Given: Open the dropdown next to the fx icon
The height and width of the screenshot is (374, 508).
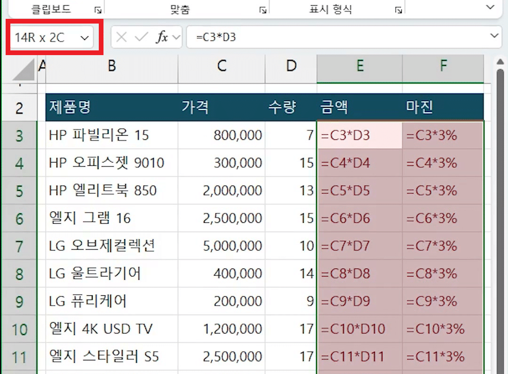Looking at the screenshot, I should 176,37.
